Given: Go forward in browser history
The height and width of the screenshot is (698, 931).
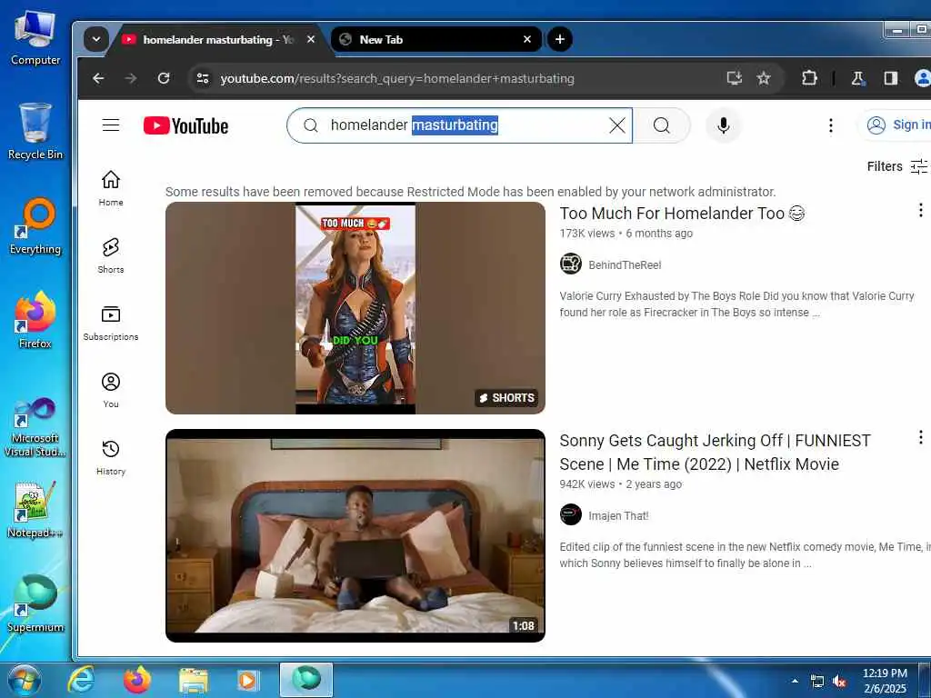Looking at the screenshot, I should [131, 78].
